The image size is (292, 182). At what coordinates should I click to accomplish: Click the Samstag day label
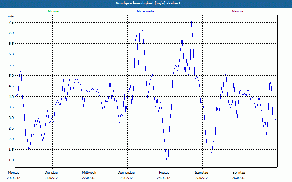click(201, 173)
